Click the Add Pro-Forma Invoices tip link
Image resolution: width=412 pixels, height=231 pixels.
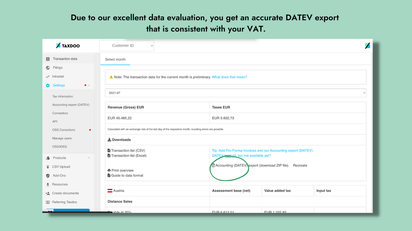click(x=262, y=150)
